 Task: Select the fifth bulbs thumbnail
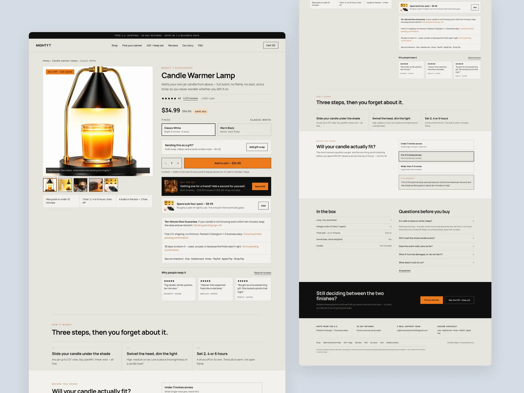111,185
